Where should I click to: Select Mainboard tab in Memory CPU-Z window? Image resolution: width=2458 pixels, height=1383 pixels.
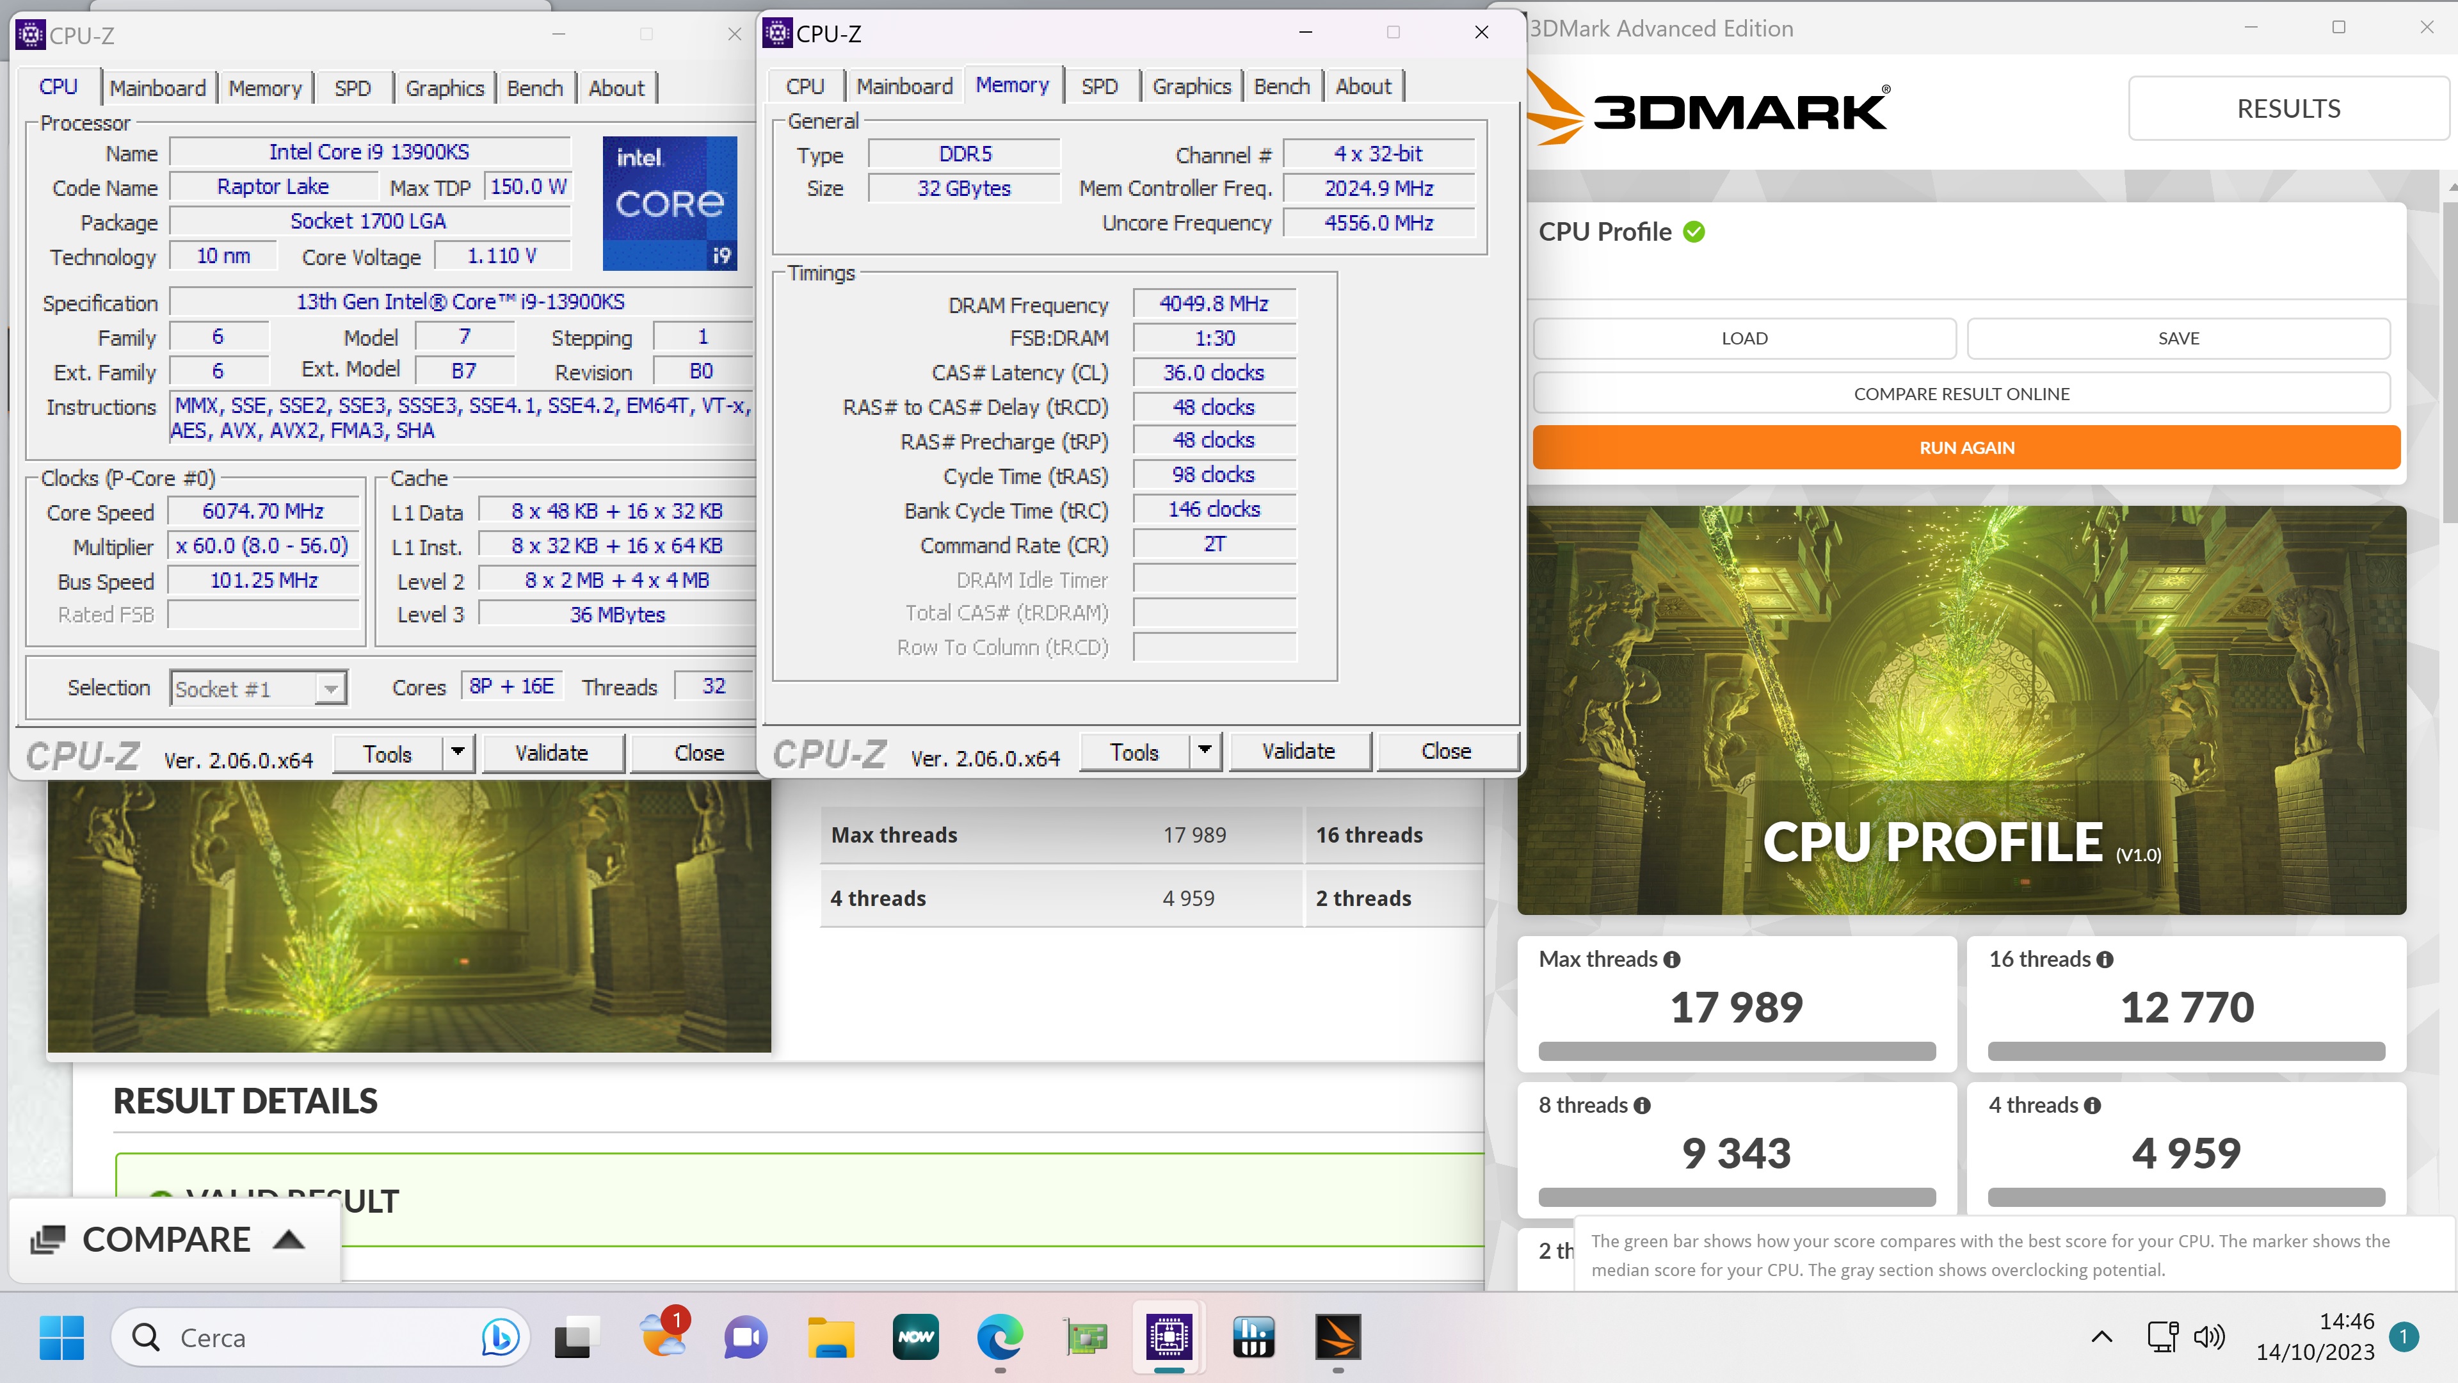pyautogui.click(x=904, y=86)
